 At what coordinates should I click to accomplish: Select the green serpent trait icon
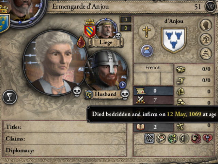173,138
